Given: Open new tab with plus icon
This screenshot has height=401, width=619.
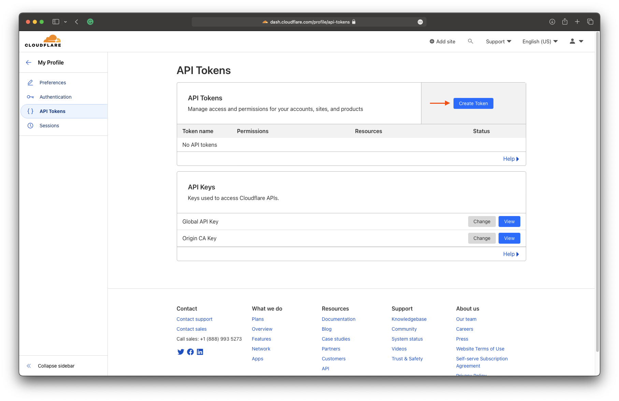Looking at the screenshot, I should (577, 22).
